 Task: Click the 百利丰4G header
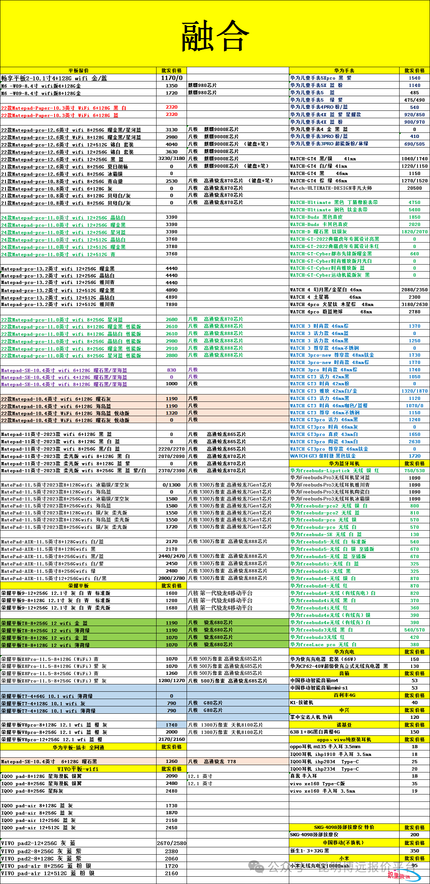click(x=344, y=695)
